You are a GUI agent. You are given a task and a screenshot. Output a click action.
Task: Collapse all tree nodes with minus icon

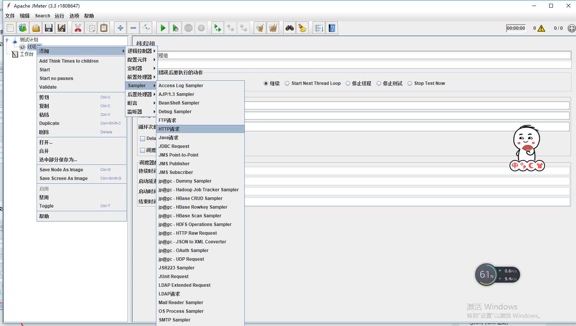pyautogui.click(x=133, y=28)
